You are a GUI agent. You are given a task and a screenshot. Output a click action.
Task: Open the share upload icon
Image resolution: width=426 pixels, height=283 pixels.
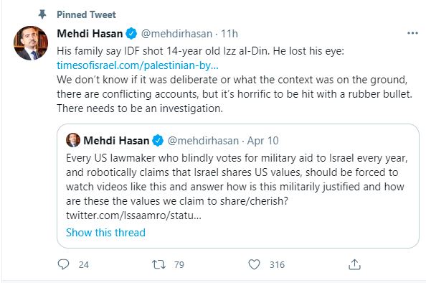[354, 264]
